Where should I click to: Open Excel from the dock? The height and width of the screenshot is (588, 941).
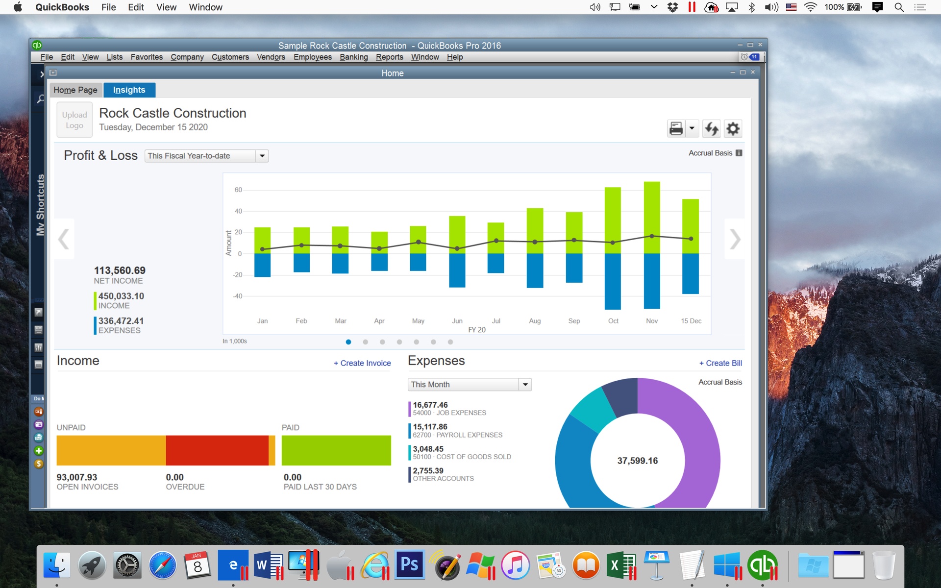[x=621, y=565]
